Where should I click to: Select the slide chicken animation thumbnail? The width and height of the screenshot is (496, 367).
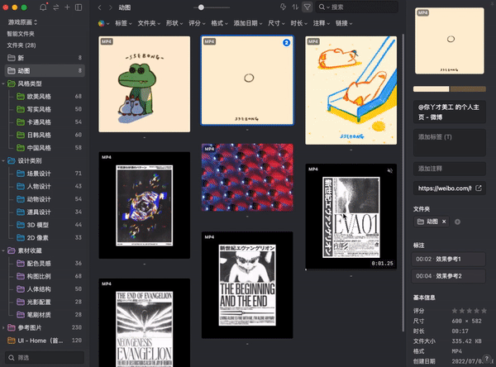click(351, 90)
